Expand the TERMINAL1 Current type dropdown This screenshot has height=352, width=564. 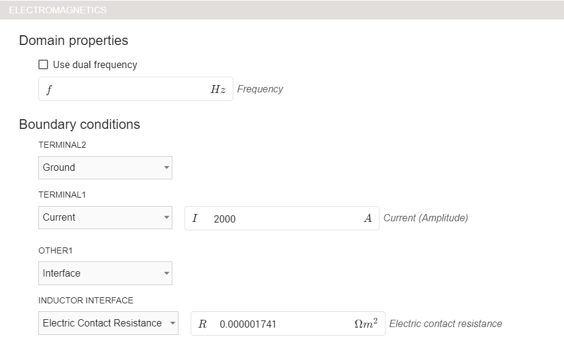pyautogui.click(x=105, y=218)
